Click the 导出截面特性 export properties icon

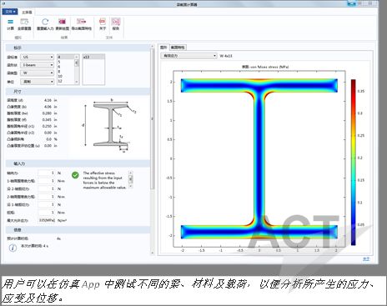coord(82,22)
